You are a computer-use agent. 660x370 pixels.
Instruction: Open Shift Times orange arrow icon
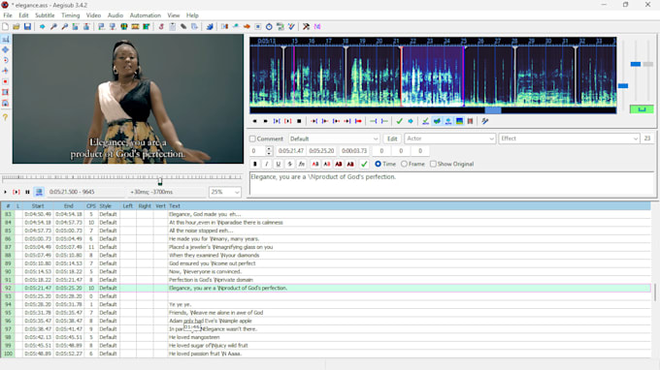tap(247, 26)
